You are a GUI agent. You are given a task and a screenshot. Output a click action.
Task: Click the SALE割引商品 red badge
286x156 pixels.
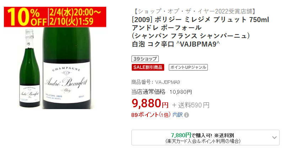pyautogui.click(x=148, y=67)
